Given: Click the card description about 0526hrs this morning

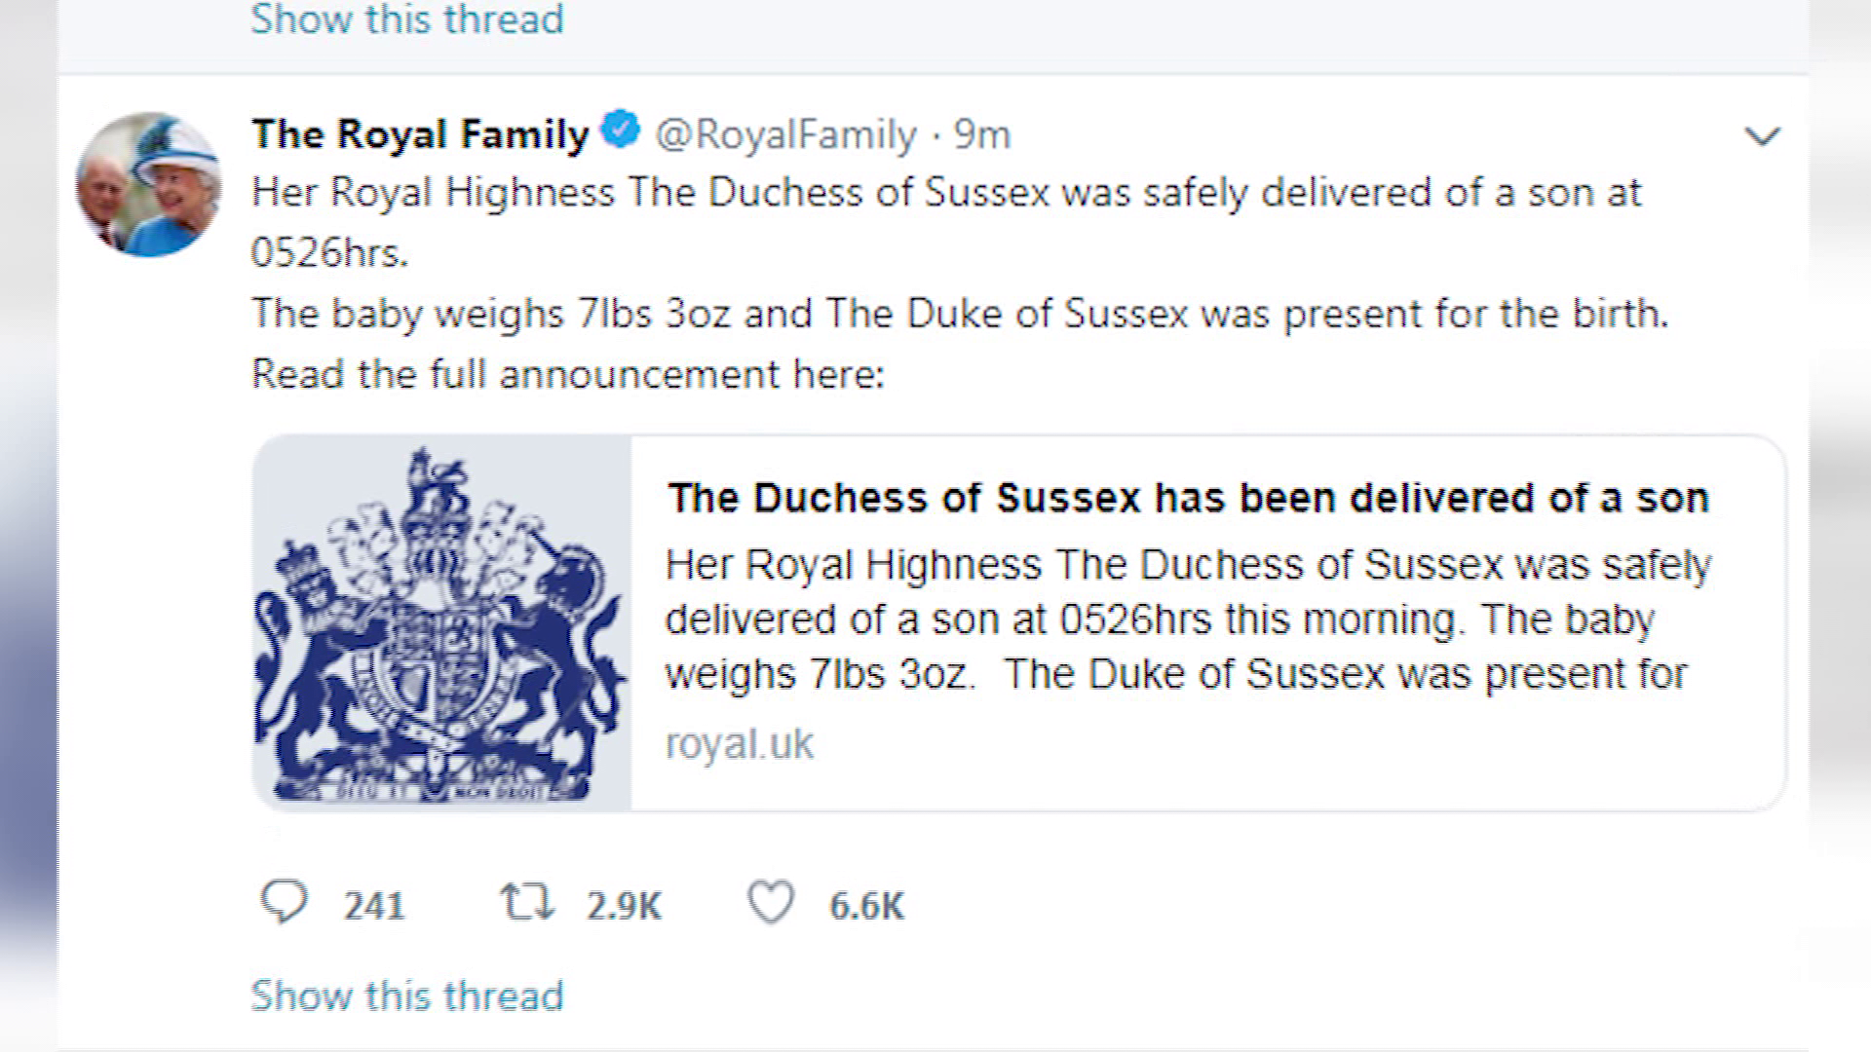Looking at the screenshot, I should pos(1187,620).
